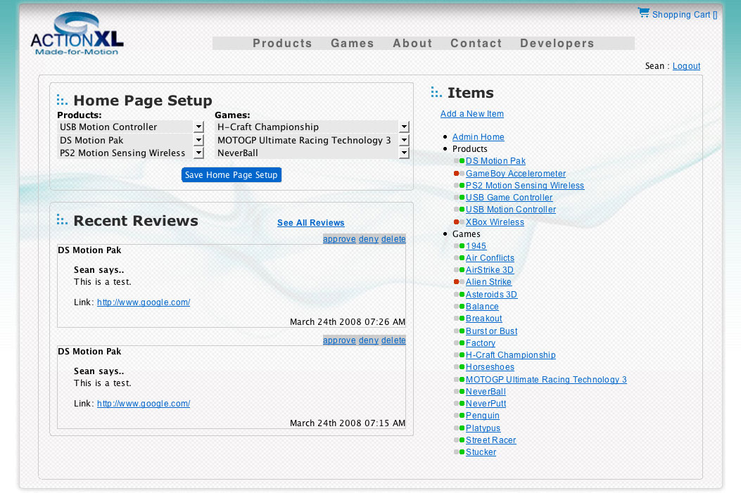Click status indicator next to Platypus
Viewport: 741px width, 493px height.
click(460, 428)
